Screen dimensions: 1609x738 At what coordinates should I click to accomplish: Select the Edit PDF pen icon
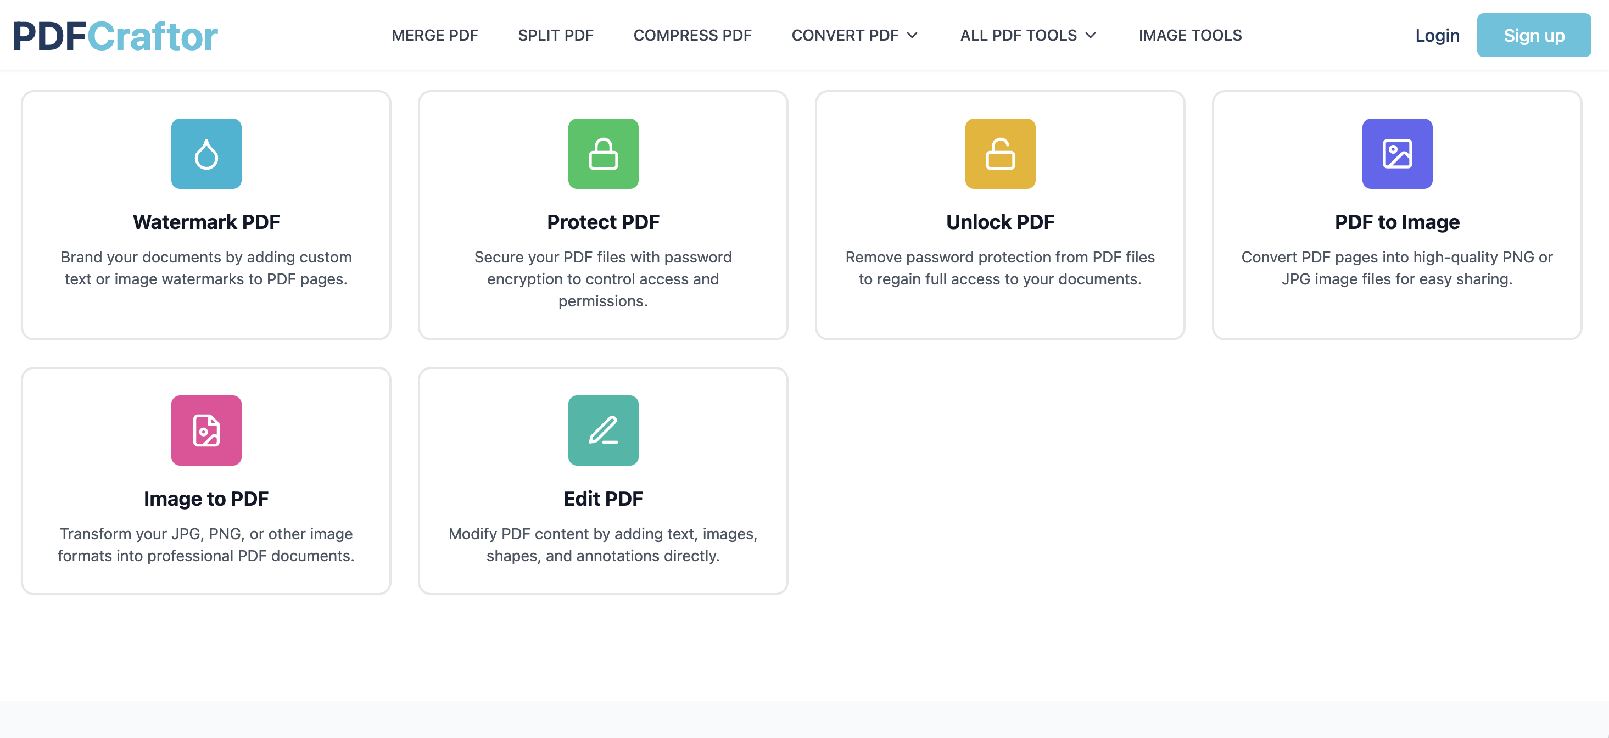click(603, 430)
